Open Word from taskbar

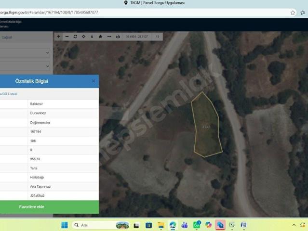pos(244,225)
